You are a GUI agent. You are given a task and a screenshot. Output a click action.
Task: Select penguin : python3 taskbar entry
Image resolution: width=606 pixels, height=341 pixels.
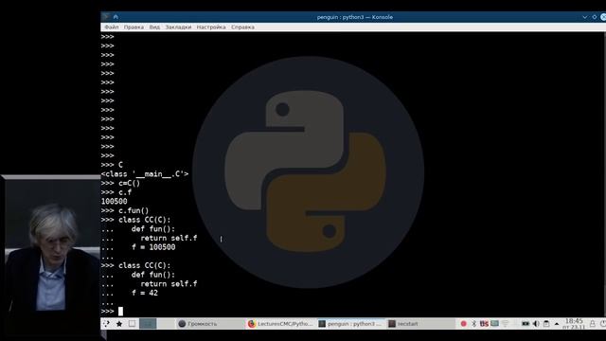pos(351,324)
